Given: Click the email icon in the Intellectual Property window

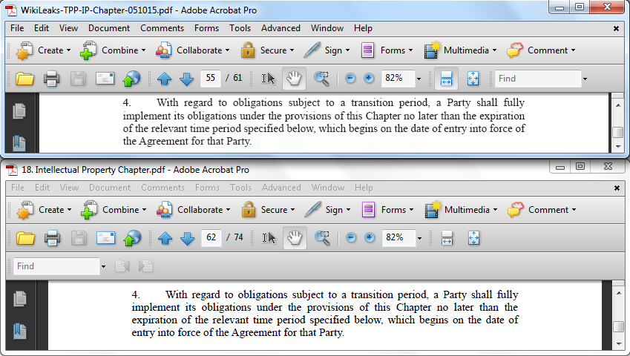Looking at the screenshot, I should pyautogui.click(x=105, y=238).
